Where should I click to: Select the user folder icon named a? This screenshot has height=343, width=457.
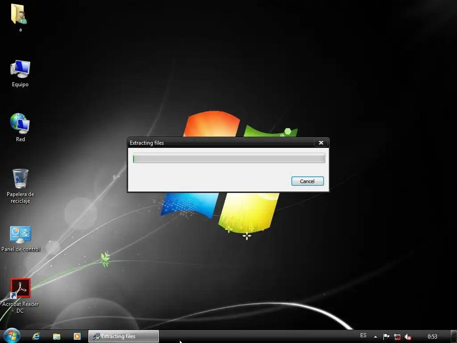click(x=20, y=17)
